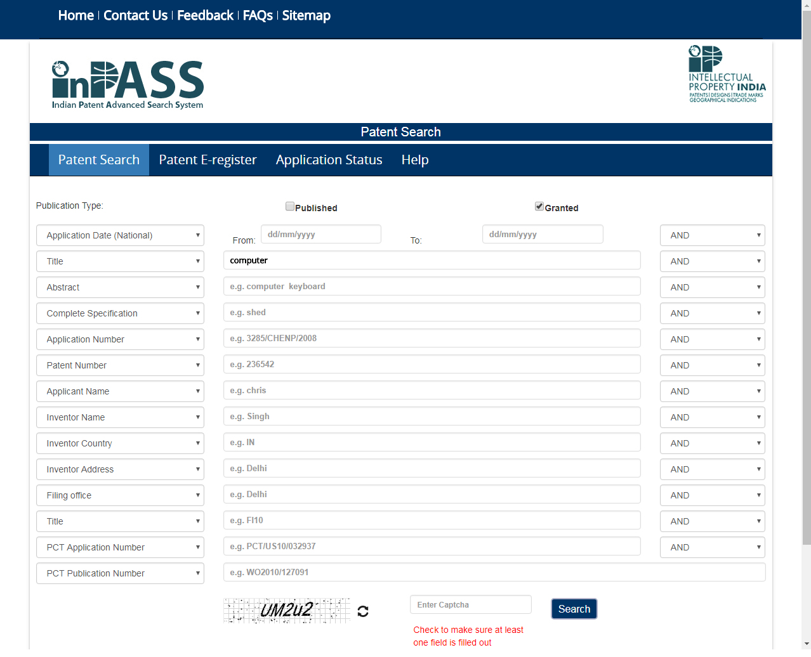Open the Application Status tab
811x657 pixels.
tap(329, 160)
